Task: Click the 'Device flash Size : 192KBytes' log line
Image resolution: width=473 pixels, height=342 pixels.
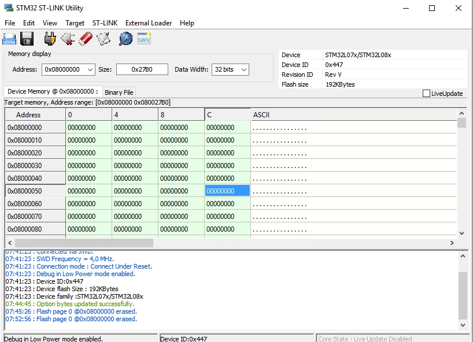Action: tap(62, 289)
